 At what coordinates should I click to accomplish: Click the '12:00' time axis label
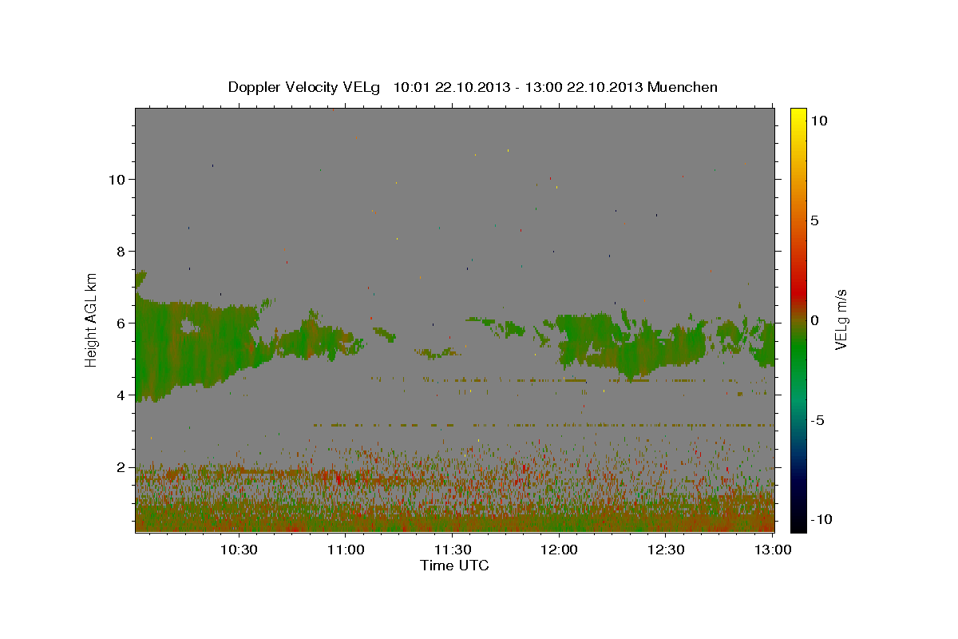pyautogui.click(x=559, y=550)
